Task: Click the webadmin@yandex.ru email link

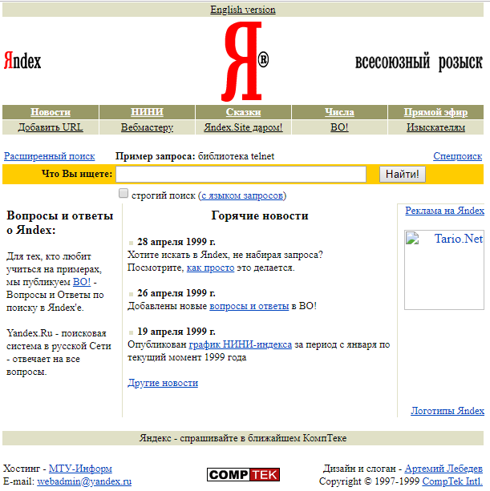Action: coord(84,481)
